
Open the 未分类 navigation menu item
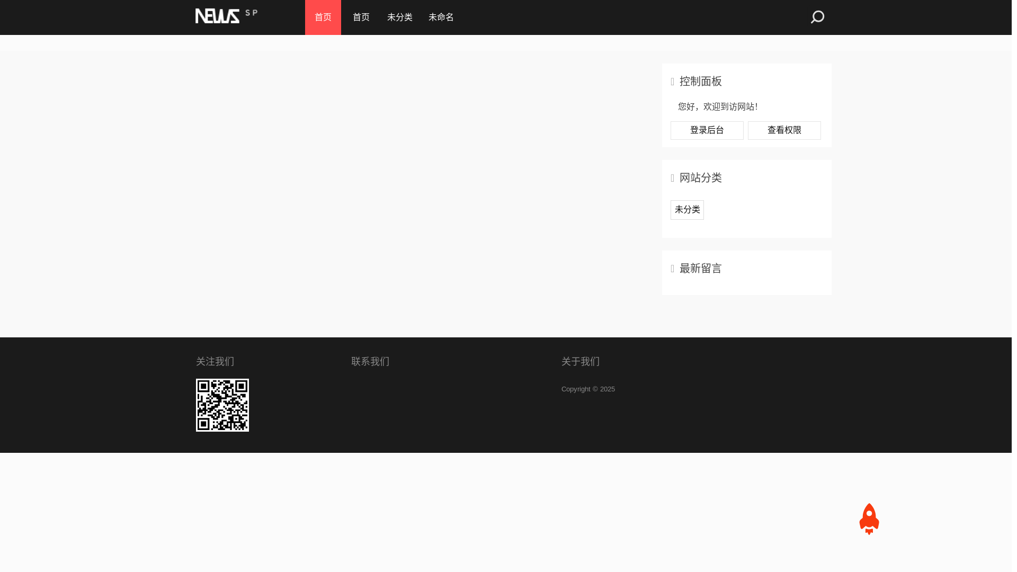coord(400,17)
